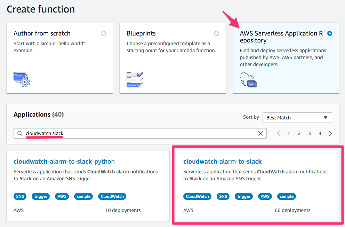345x227 pixels.
Task: Click the next page chevron arrow
Action: 330,133
